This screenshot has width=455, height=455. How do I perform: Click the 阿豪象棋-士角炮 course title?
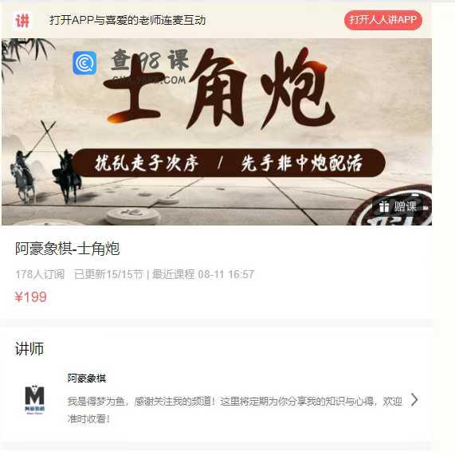pos(67,249)
